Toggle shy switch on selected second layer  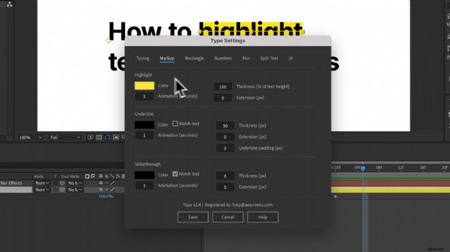pyautogui.click(x=101, y=189)
